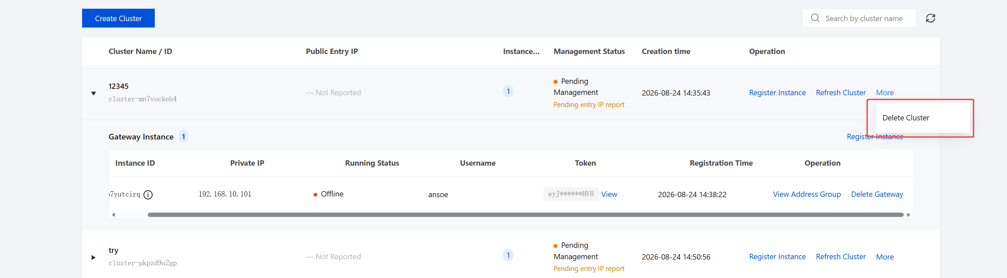Click the Public Entry IP column header
The image size is (1007, 278).
[331, 51]
